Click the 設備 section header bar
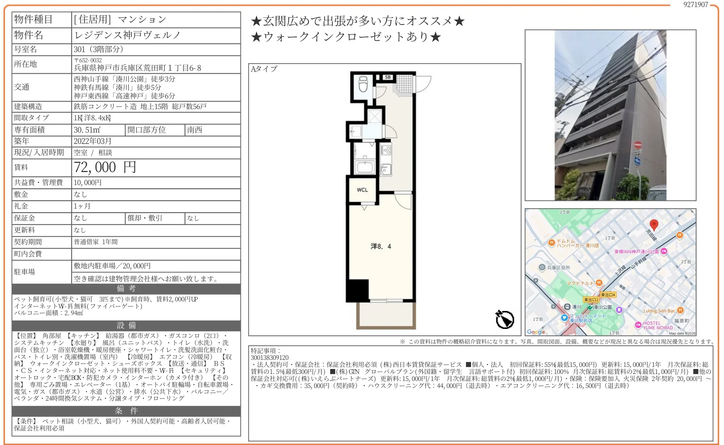This screenshot has height=445, width=724. [x=126, y=325]
